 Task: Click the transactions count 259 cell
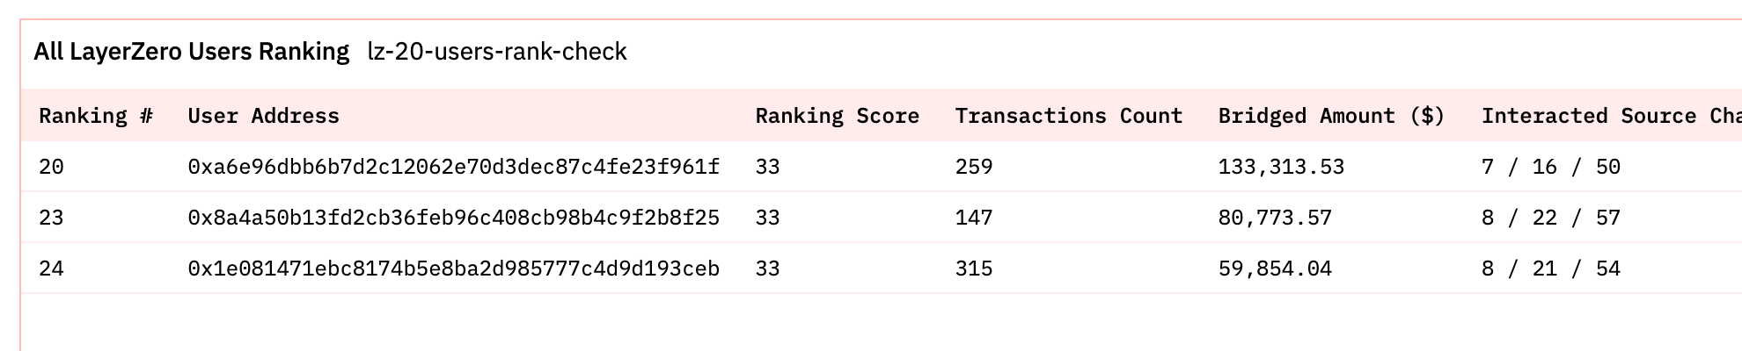pos(974,167)
